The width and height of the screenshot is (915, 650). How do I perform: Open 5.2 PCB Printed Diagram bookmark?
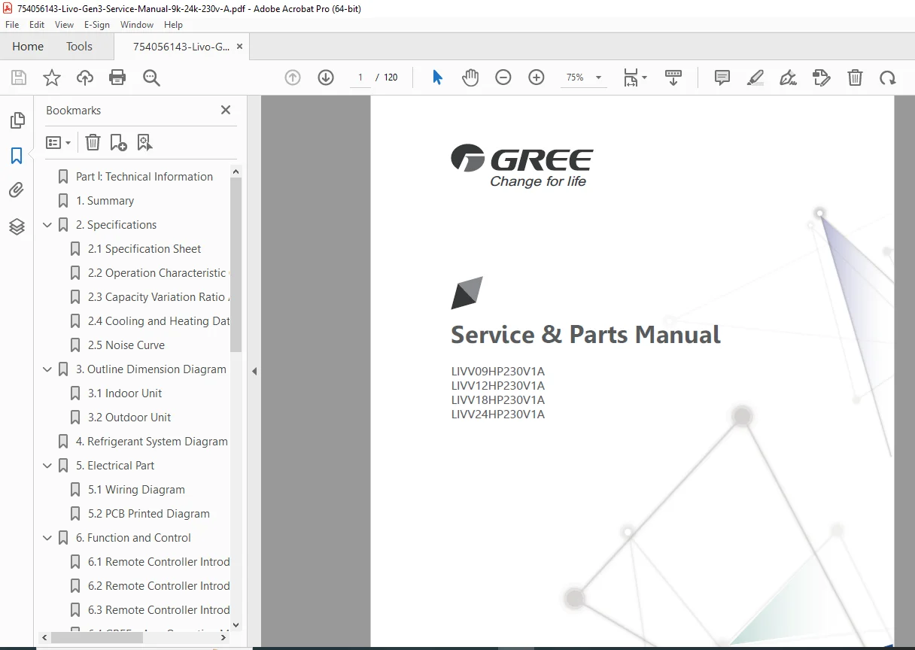(x=149, y=514)
